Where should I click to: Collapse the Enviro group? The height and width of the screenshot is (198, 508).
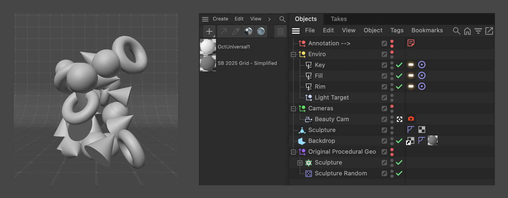point(293,54)
